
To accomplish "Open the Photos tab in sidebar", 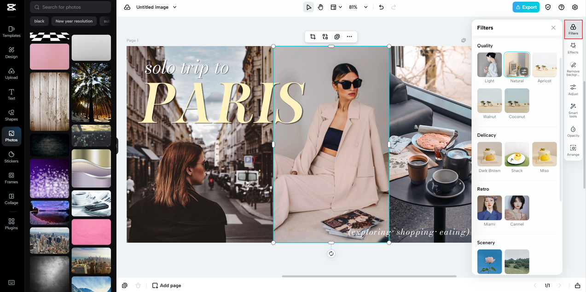I will (12, 136).
